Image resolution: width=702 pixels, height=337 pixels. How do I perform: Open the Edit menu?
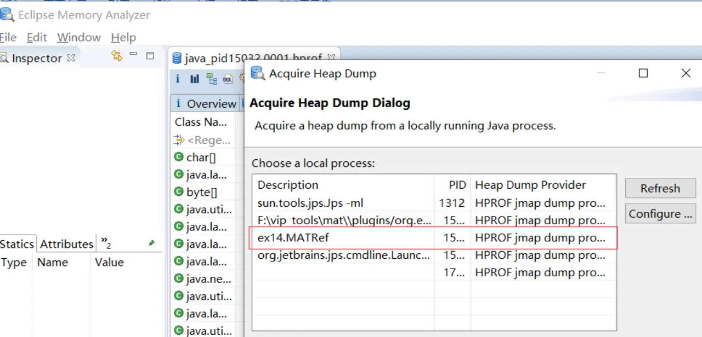point(37,37)
